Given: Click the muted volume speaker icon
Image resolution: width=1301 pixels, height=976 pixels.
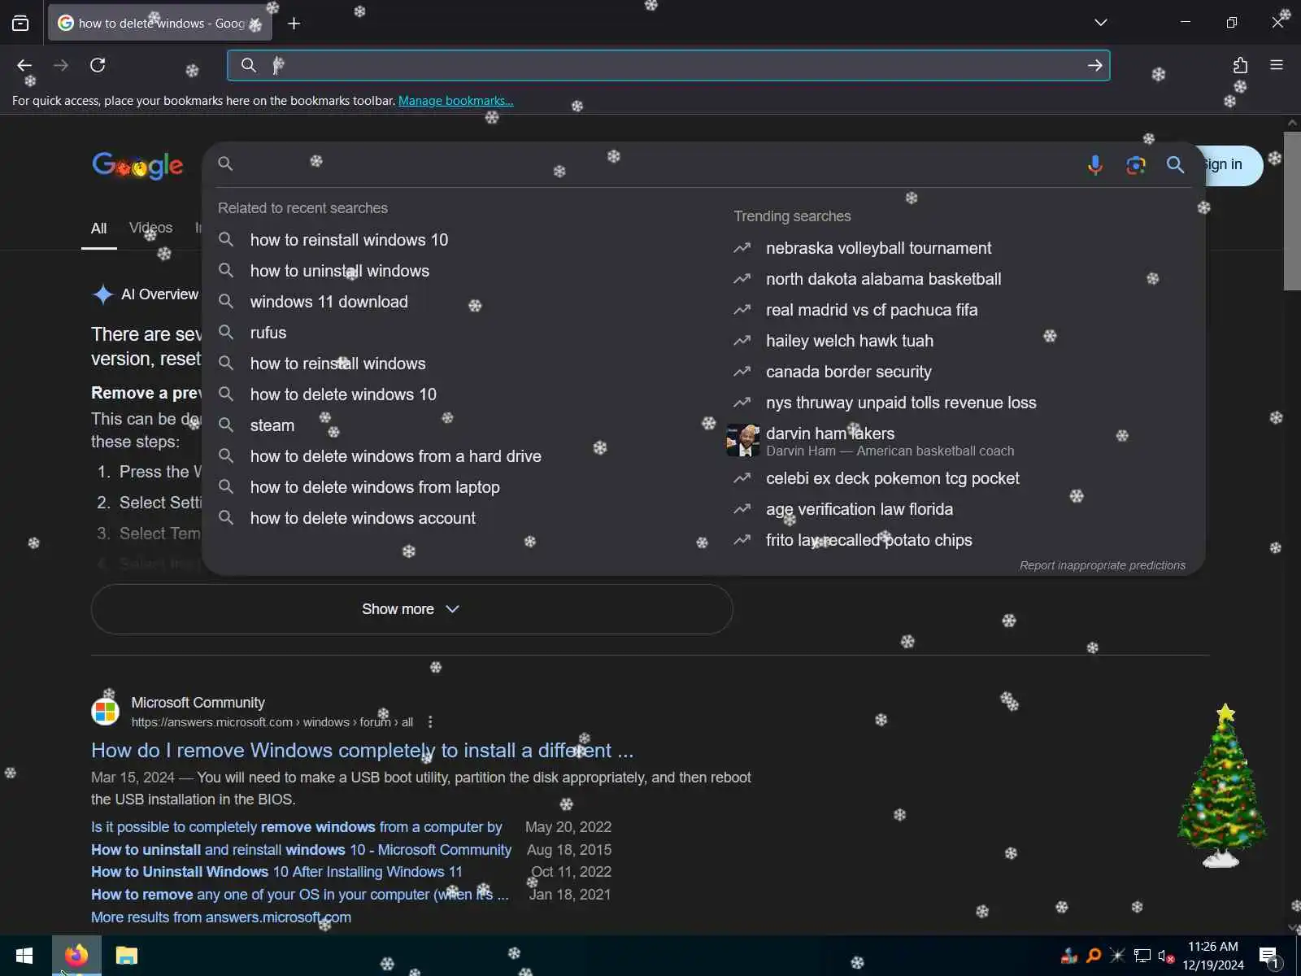Looking at the screenshot, I should tap(1166, 956).
